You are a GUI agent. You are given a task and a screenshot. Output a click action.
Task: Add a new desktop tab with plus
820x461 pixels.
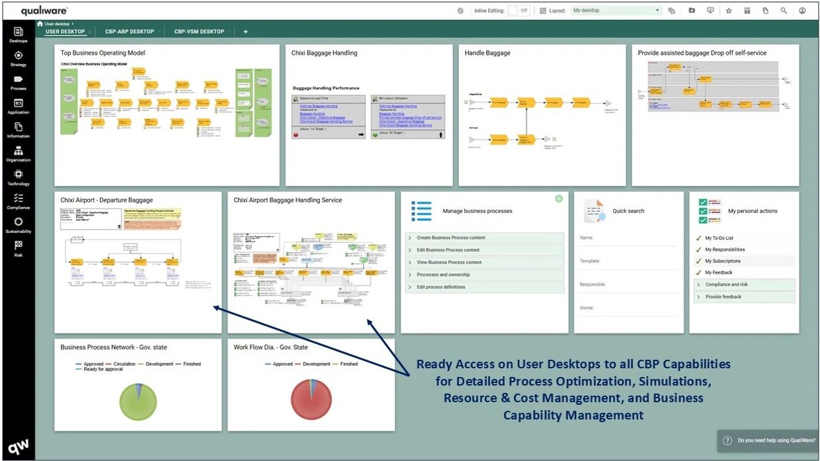click(245, 32)
